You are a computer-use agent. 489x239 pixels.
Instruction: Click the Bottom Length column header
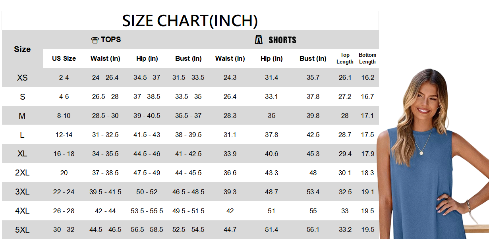click(367, 58)
